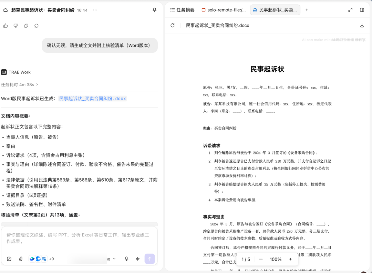Click the 100% zoom level value
Image resolution: width=372 pixels, height=273 pixels.
276,259
